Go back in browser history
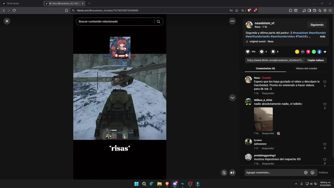Screen dimensions: 334x188 click(x=4, y=10)
